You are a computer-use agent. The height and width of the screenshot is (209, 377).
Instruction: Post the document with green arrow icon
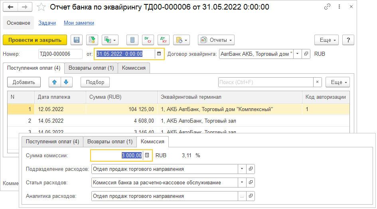pyautogui.click(x=92, y=40)
